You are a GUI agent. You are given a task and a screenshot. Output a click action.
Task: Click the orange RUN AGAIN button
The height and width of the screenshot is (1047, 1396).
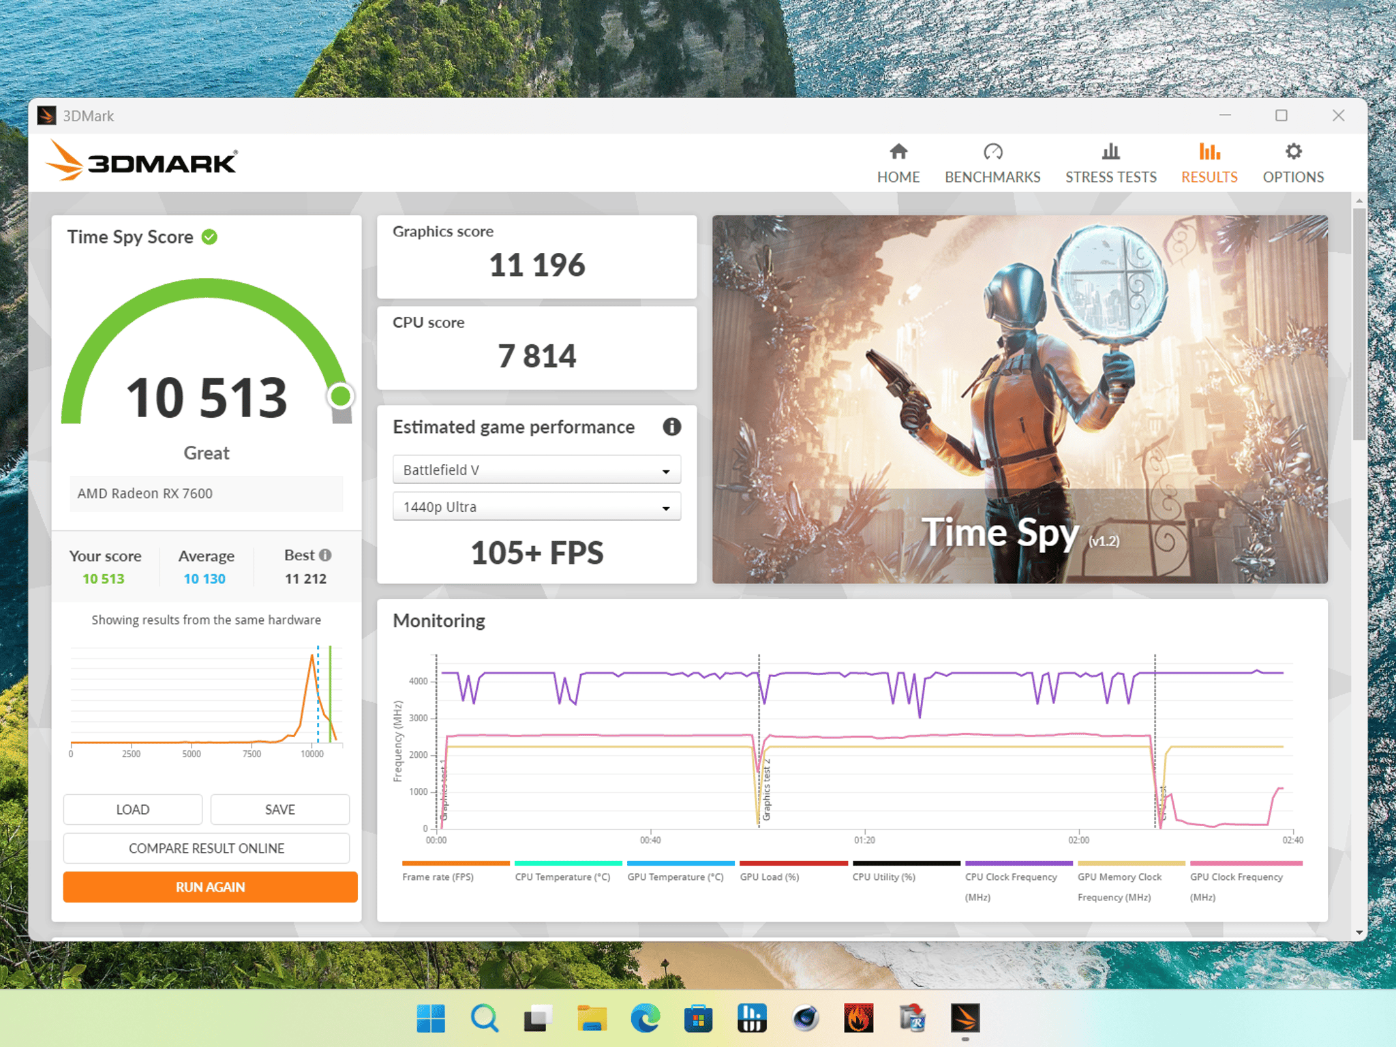[210, 887]
